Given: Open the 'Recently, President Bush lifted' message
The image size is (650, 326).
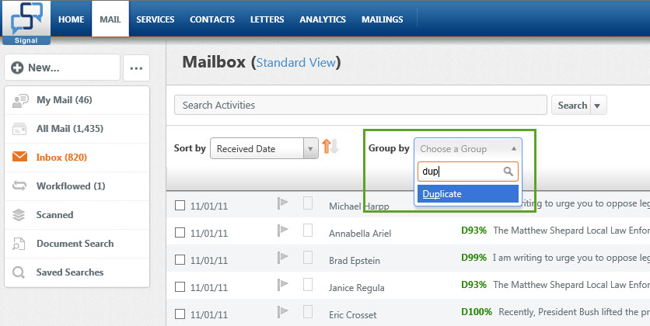Looking at the screenshot, I should click(574, 312).
